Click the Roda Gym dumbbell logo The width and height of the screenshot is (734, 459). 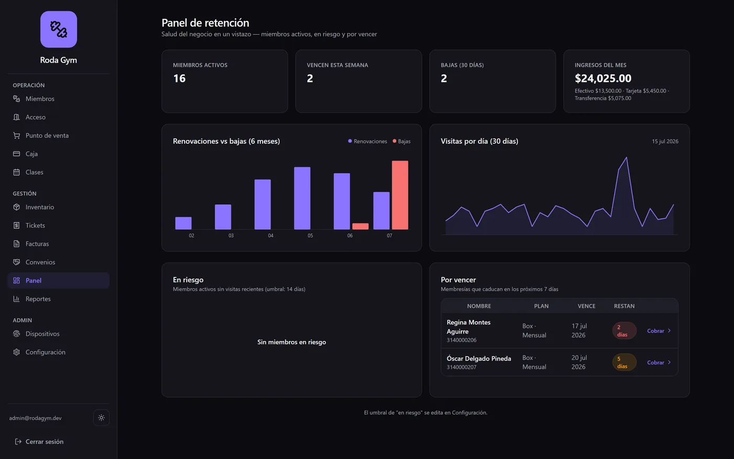tap(59, 29)
